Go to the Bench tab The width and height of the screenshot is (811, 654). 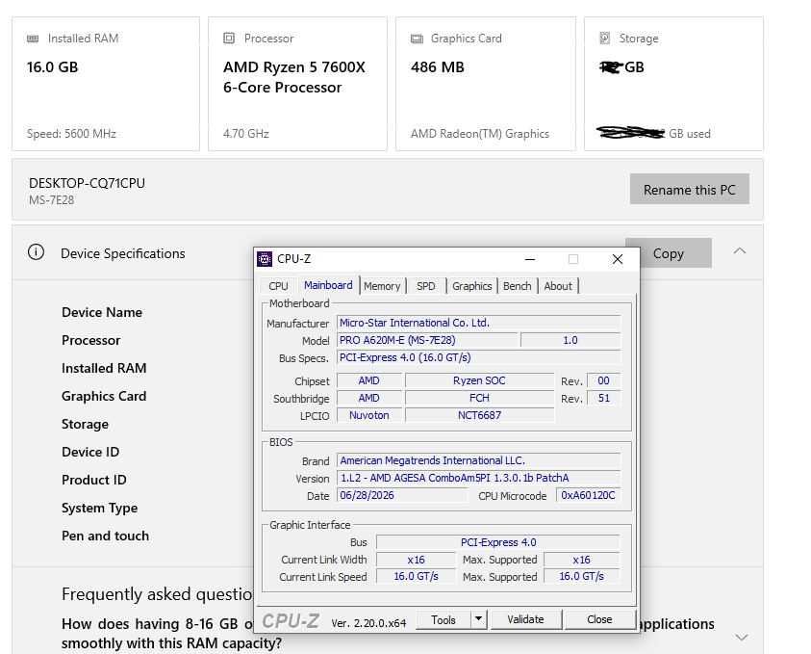click(517, 286)
